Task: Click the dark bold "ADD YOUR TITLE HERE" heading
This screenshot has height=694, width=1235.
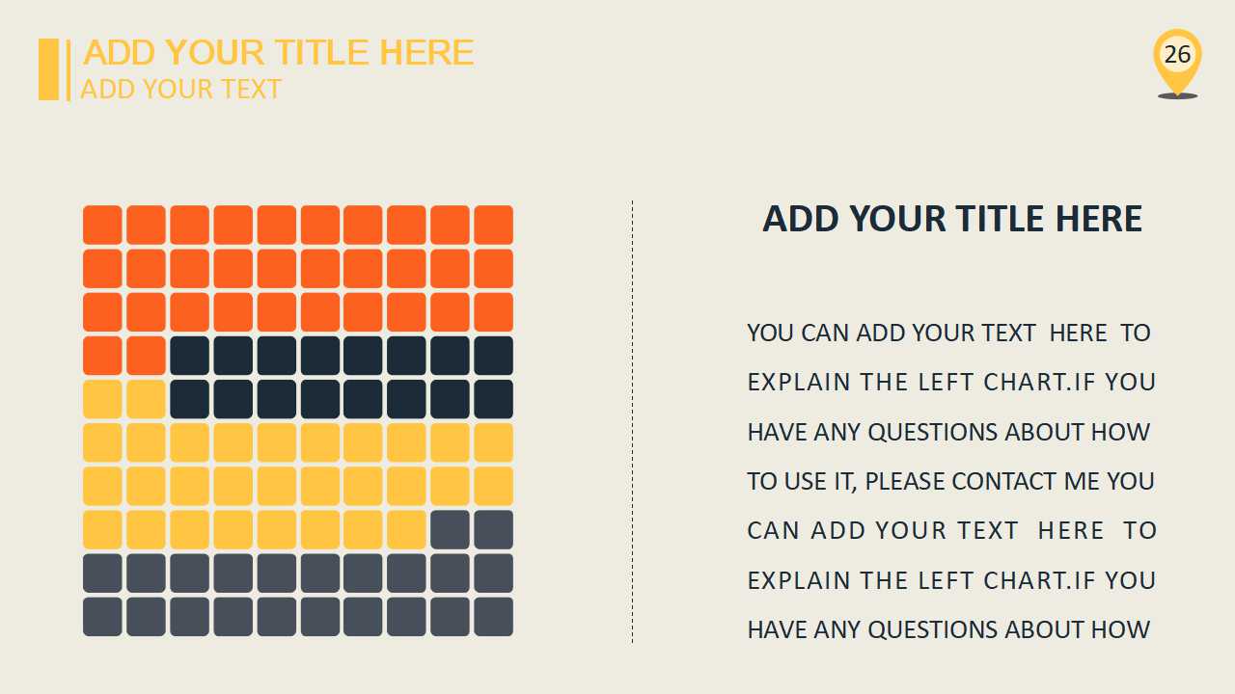Action: pyautogui.click(x=952, y=219)
